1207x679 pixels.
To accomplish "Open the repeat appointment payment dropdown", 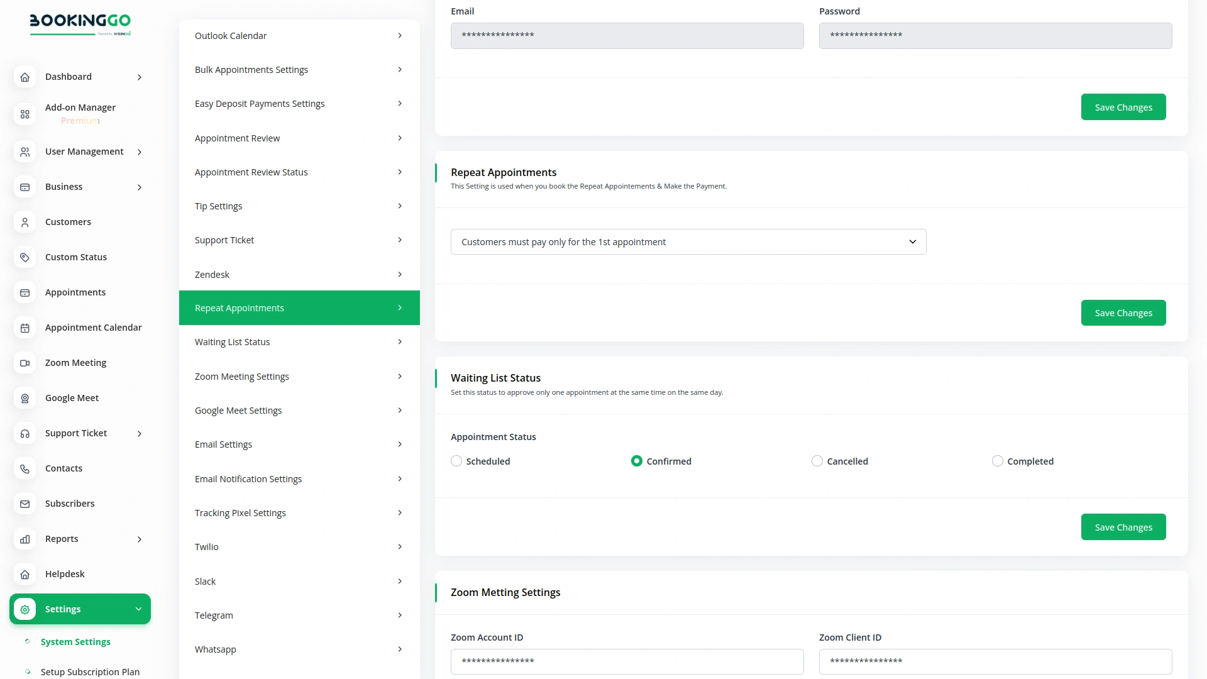I will [x=688, y=242].
